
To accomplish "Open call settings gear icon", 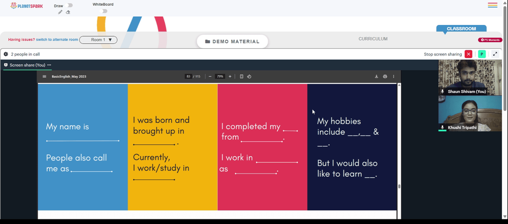I will click(x=6, y=54).
